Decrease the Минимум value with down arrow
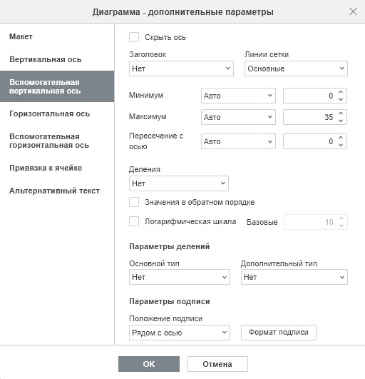Image resolution: width=365 pixels, height=379 pixels. [341, 99]
